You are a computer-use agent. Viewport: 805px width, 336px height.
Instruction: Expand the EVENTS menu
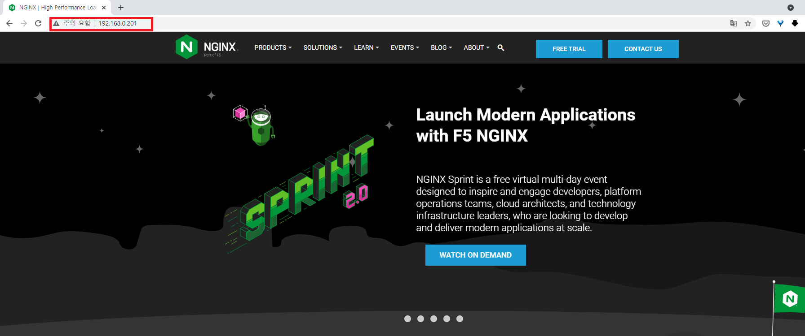[405, 47]
